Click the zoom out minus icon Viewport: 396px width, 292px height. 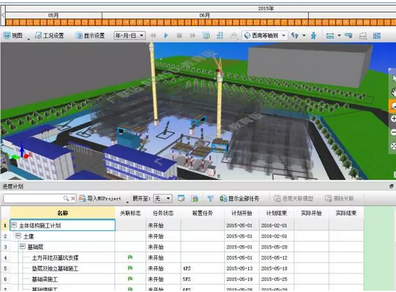pos(392,132)
